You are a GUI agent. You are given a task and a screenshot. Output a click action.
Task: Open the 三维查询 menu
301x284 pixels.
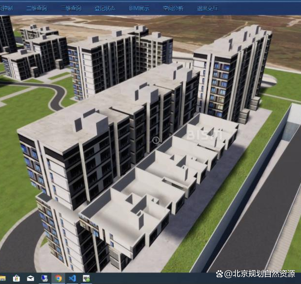71,8
